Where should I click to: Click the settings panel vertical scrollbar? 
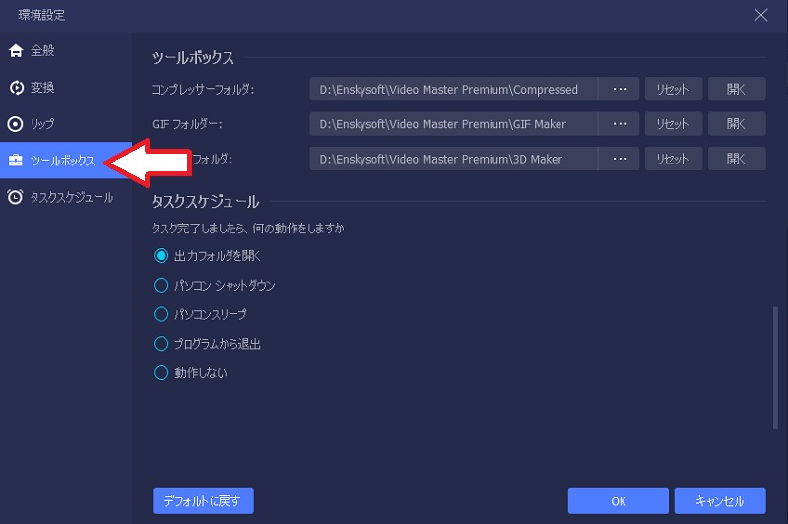coord(775,367)
